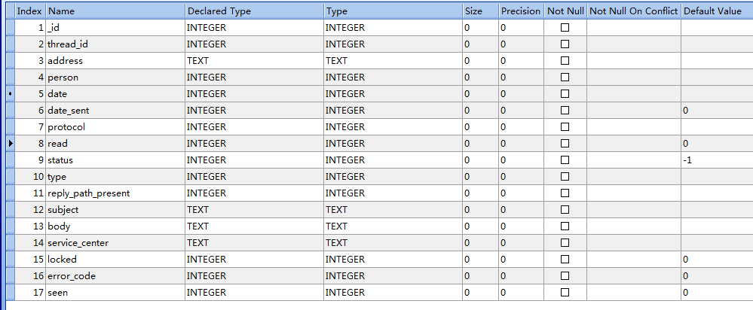Screen dimensions: 753x310
Task: Click the Declared Type cell for protocol
Action: click(x=254, y=127)
